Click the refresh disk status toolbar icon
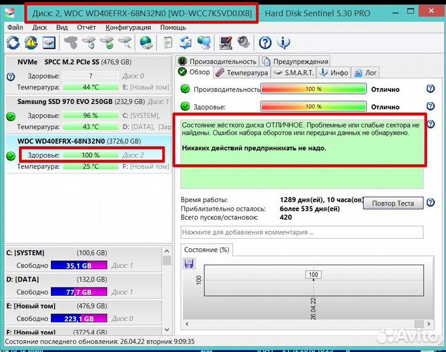The image size is (446, 352). 13,43
